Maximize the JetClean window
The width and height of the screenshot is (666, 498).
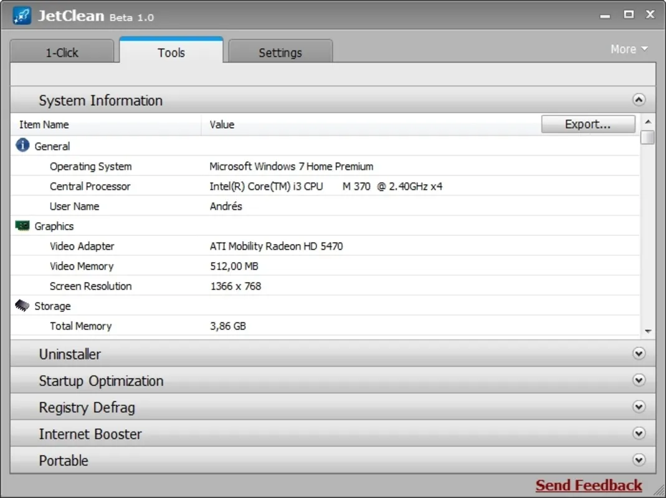tap(629, 14)
